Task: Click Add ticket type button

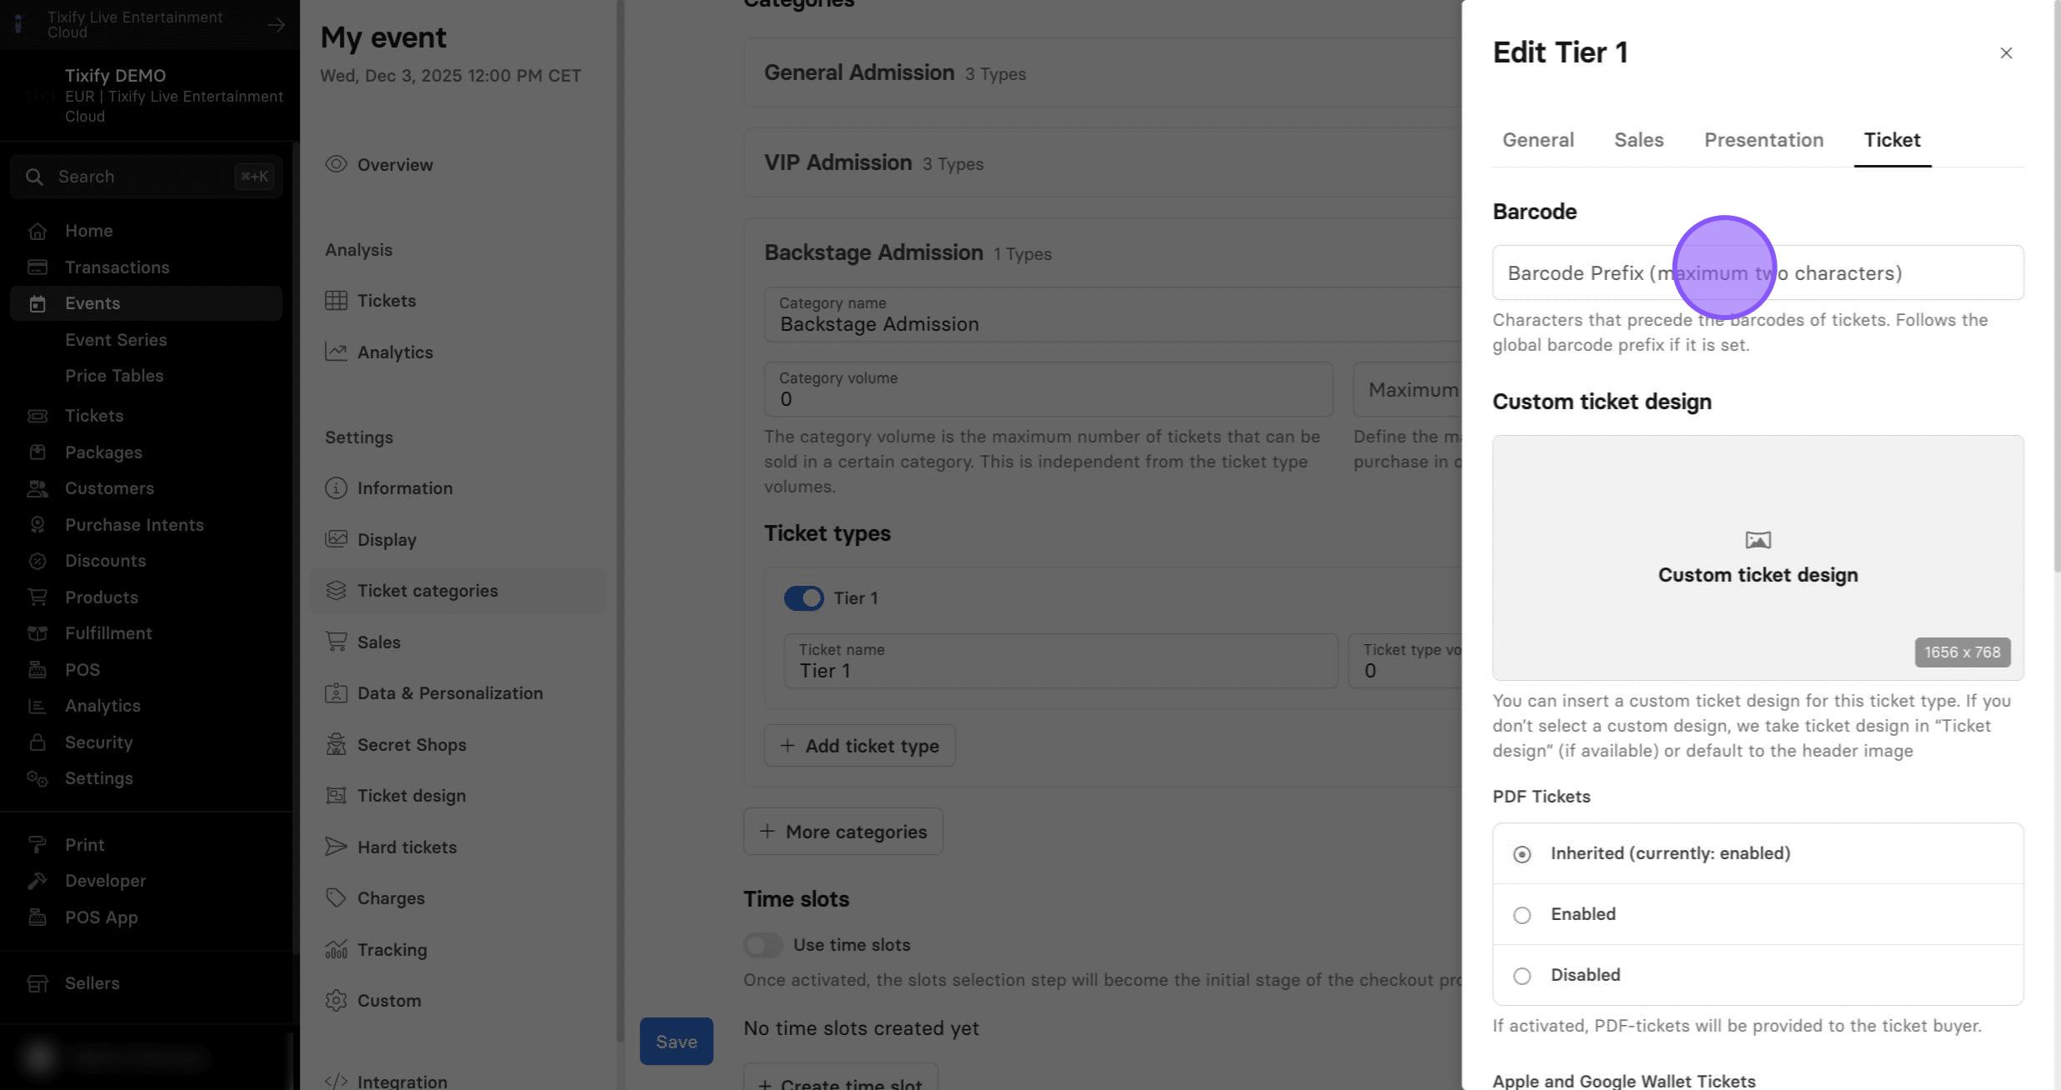Action: click(859, 746)
